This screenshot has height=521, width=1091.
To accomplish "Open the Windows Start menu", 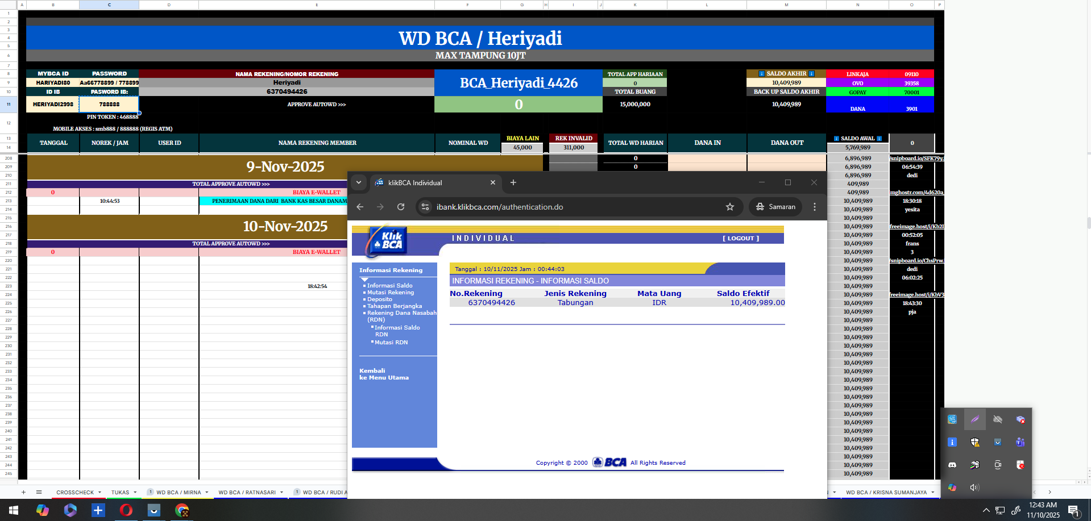I will (14, 510).
